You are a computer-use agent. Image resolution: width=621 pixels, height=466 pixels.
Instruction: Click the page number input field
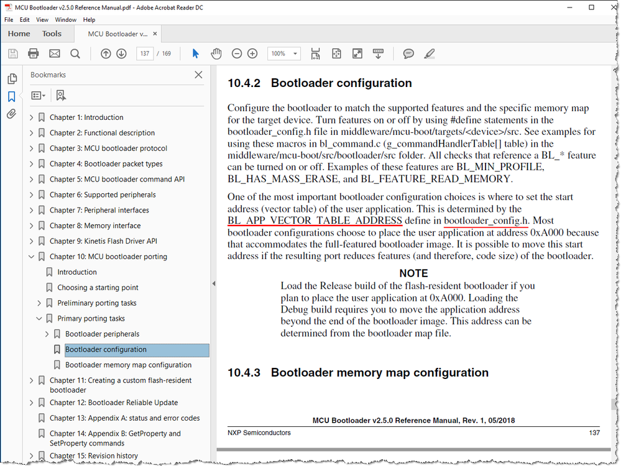145,53
